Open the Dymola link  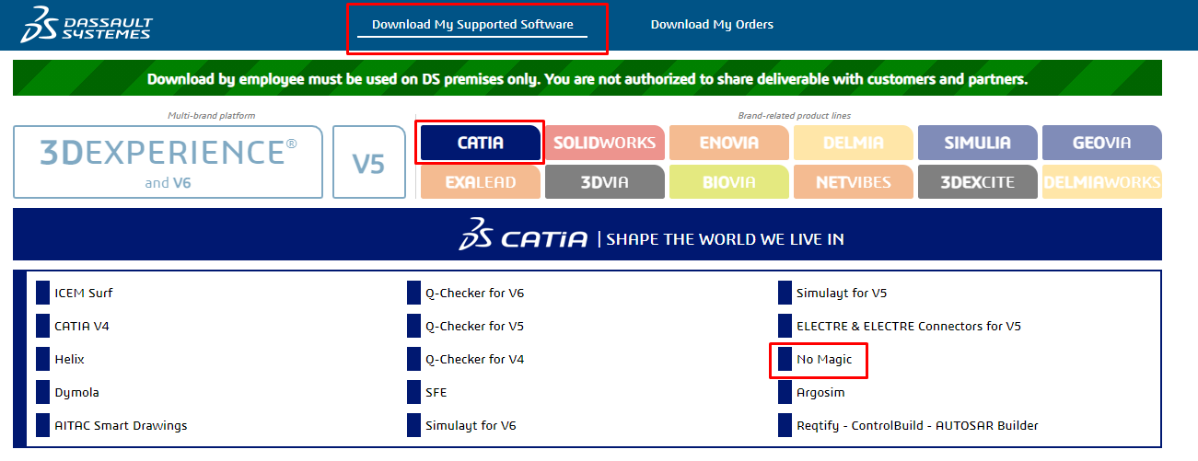pyautogui.click(x=77, y=392)
